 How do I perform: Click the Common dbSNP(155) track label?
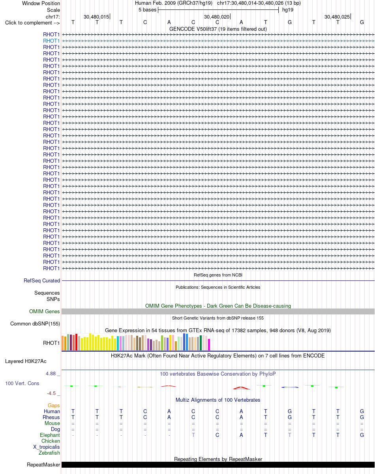pos(35,324)
